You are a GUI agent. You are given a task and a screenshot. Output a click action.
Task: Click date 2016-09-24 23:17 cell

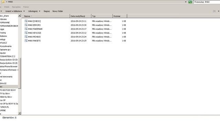(78, 29)
